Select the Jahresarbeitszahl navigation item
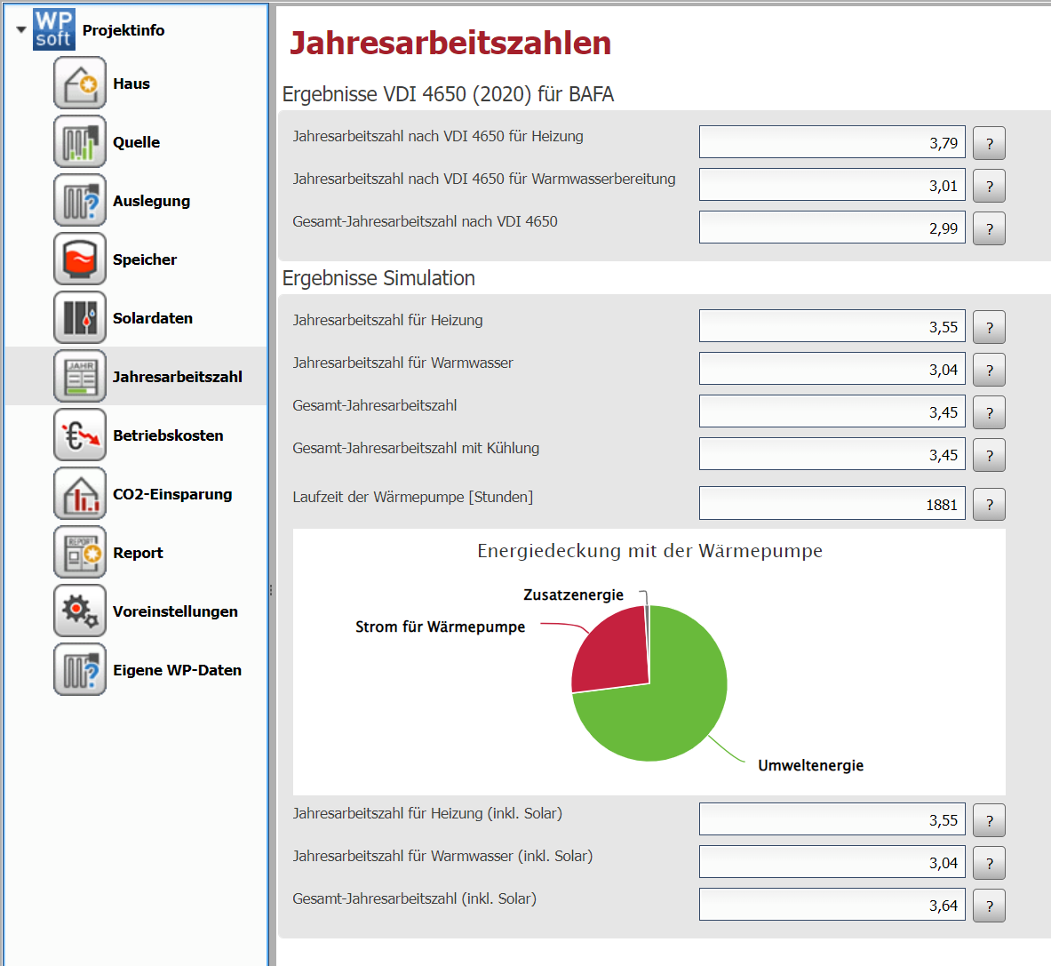The width and height of the screenshot is (1051, 966). pyautogui.click(x=177, y=377)
